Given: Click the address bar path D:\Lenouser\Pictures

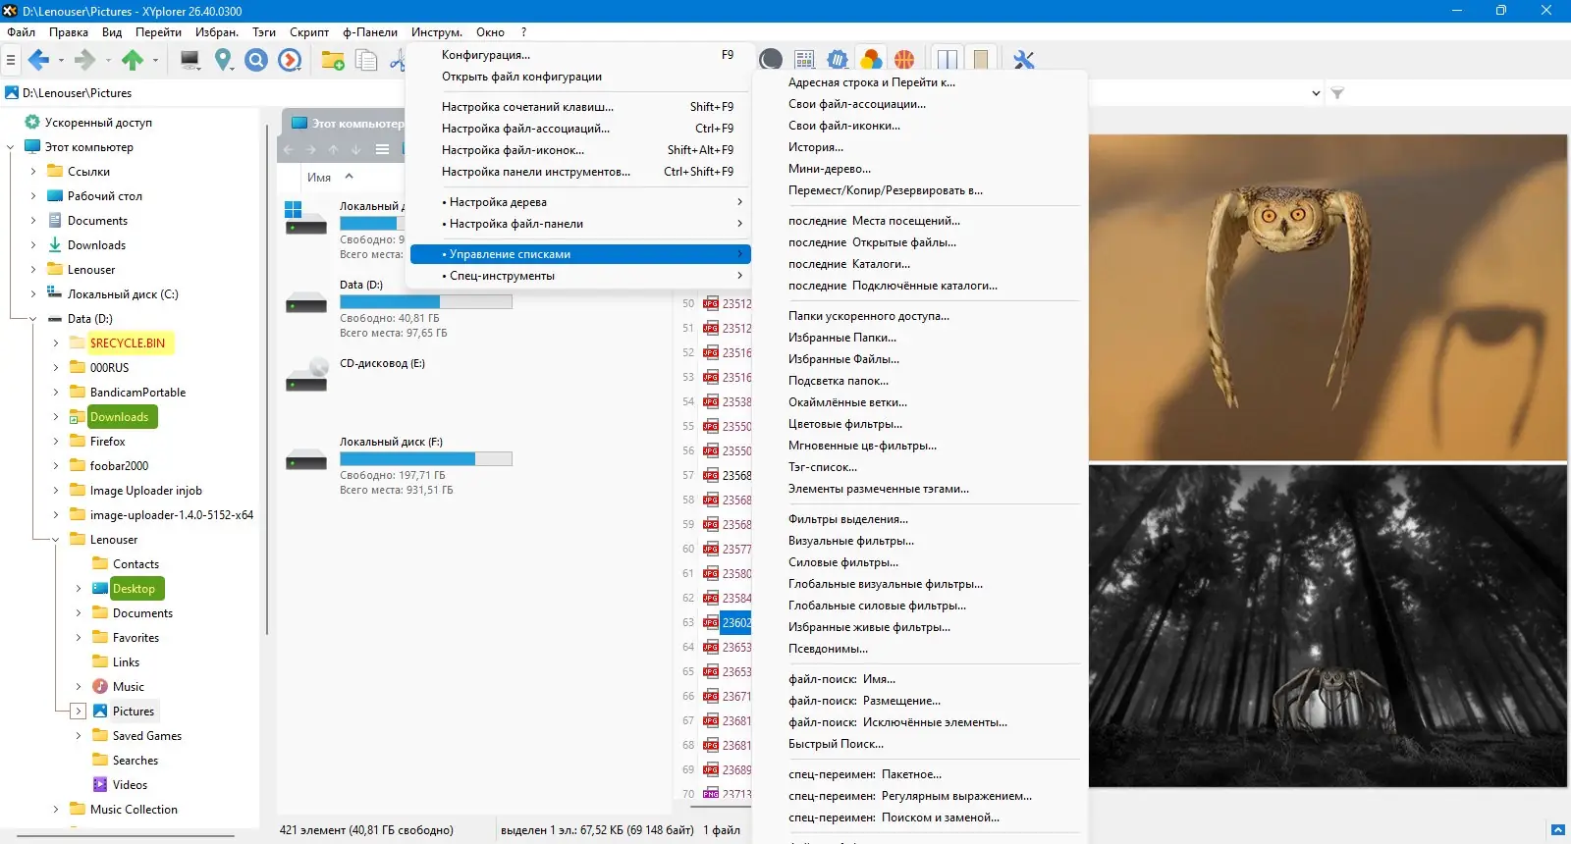Looking at the screenshot, I should pyautogui.click(x=78, y=93).
